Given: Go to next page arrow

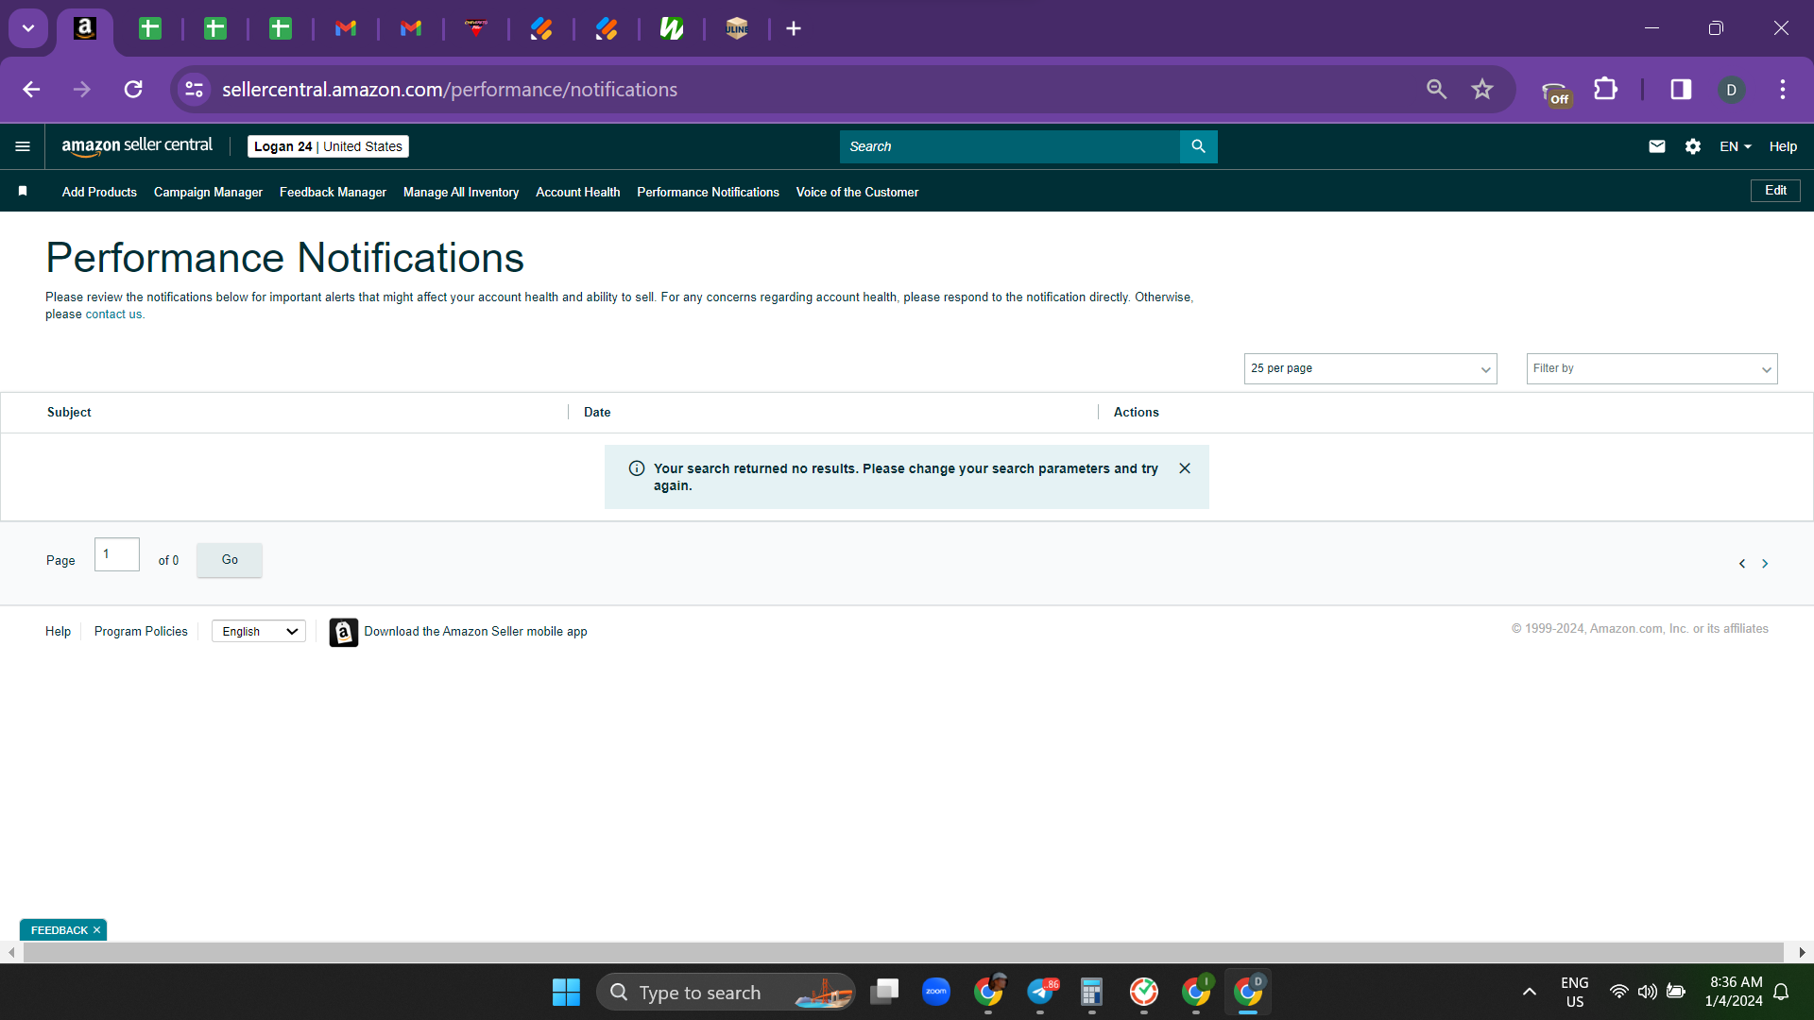Looking at the screenshot, I should pos(1765,564).
